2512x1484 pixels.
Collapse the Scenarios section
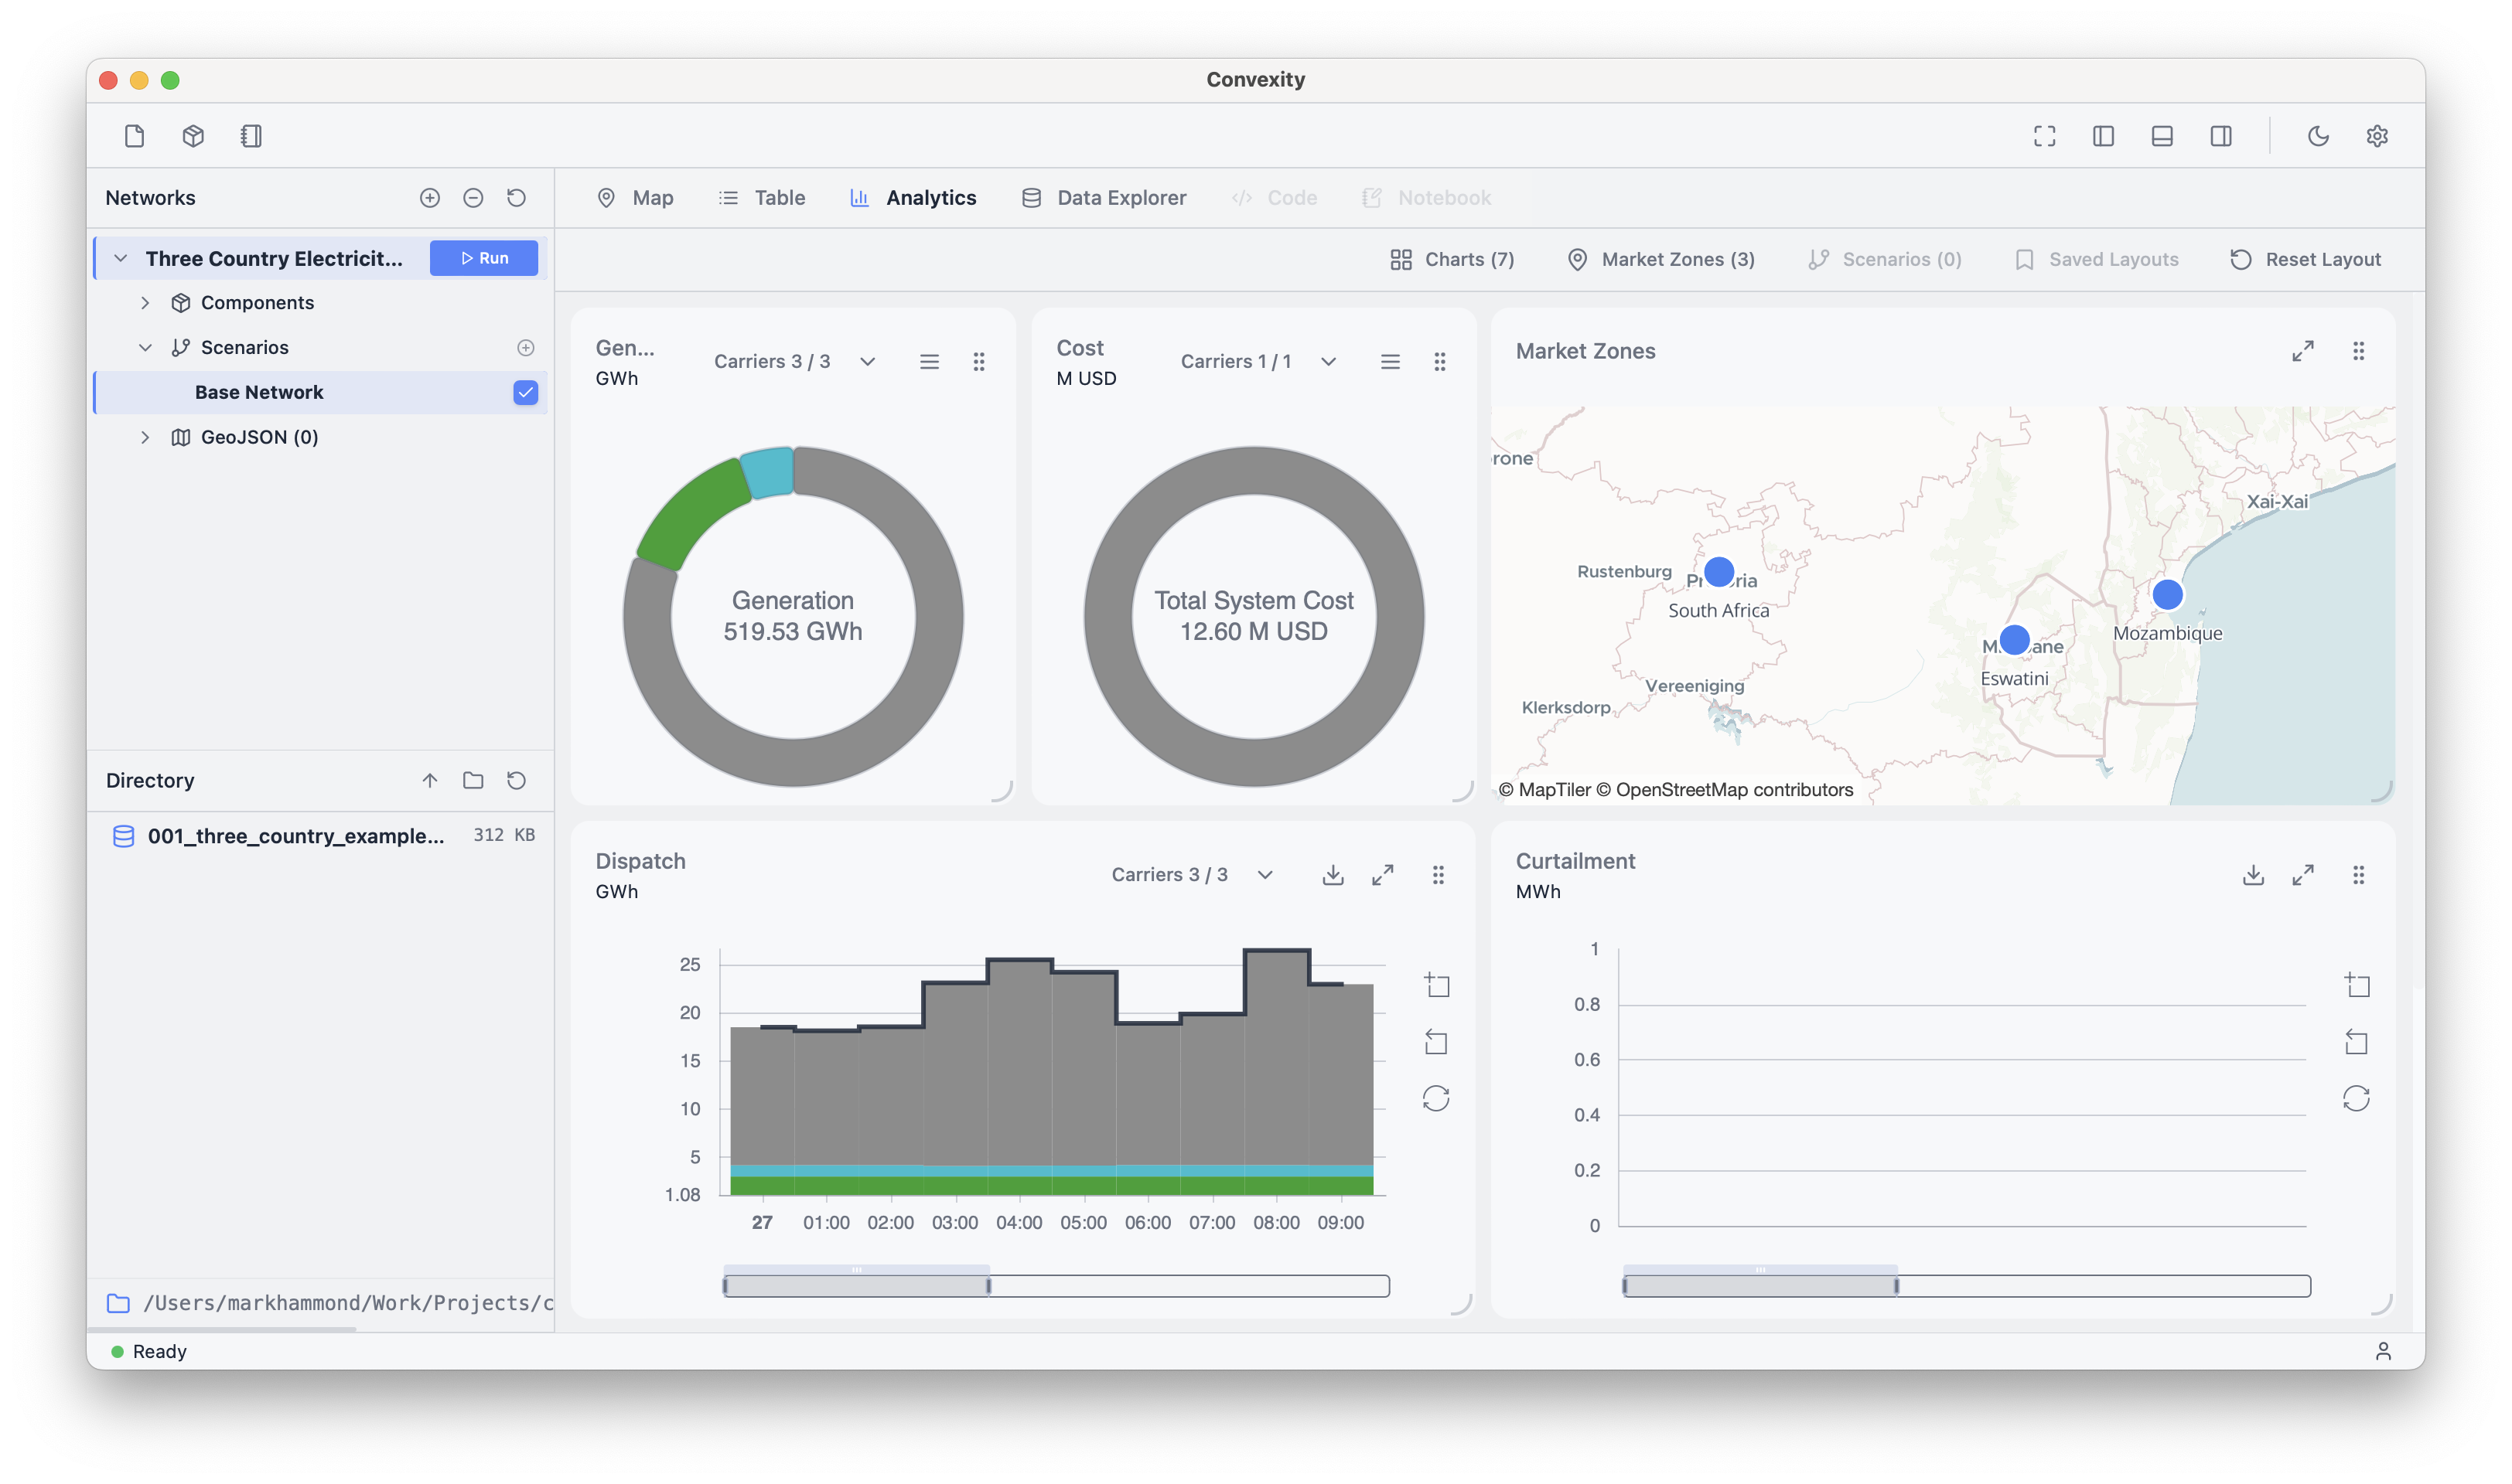[146, 347]
